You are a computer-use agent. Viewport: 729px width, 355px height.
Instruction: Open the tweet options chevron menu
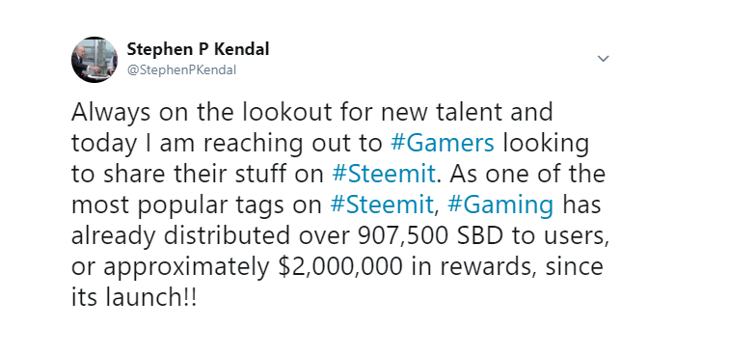coord(603,59)
